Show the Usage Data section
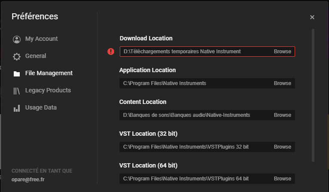 pyautogui.click(x=41, y=108)
